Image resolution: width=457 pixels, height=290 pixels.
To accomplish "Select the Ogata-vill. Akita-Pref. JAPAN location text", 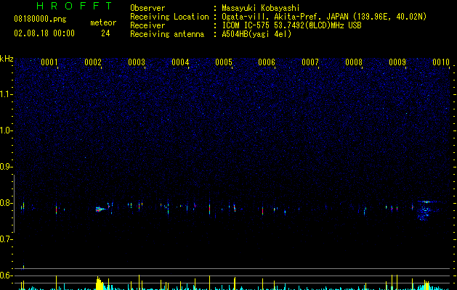I will click(324, 17).
